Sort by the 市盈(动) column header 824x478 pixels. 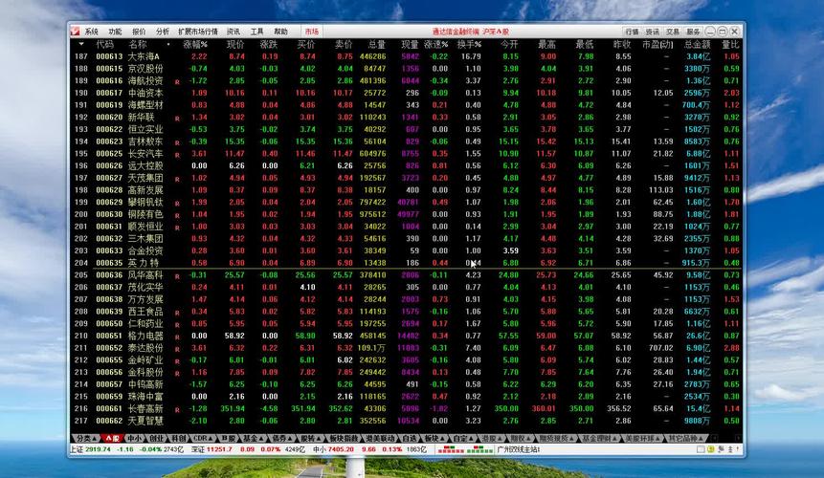[657, 44]
